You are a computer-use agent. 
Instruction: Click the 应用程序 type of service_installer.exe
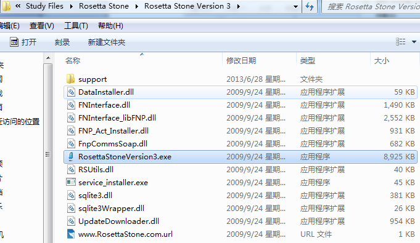click(x=315, y=182)
